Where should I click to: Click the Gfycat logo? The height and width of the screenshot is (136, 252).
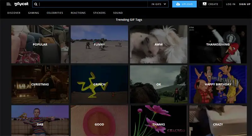pyautogui.click(x=21, y=4)
